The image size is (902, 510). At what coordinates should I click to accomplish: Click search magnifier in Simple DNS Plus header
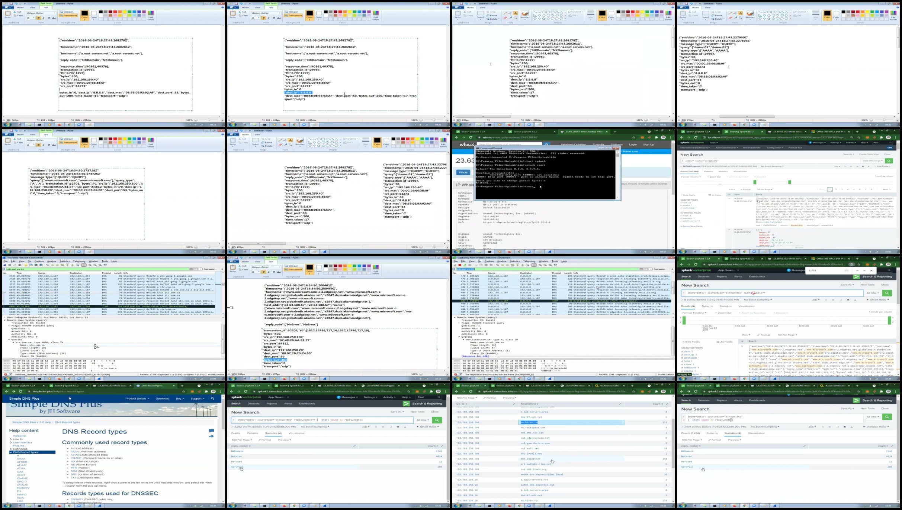click(x=212, y=399)
